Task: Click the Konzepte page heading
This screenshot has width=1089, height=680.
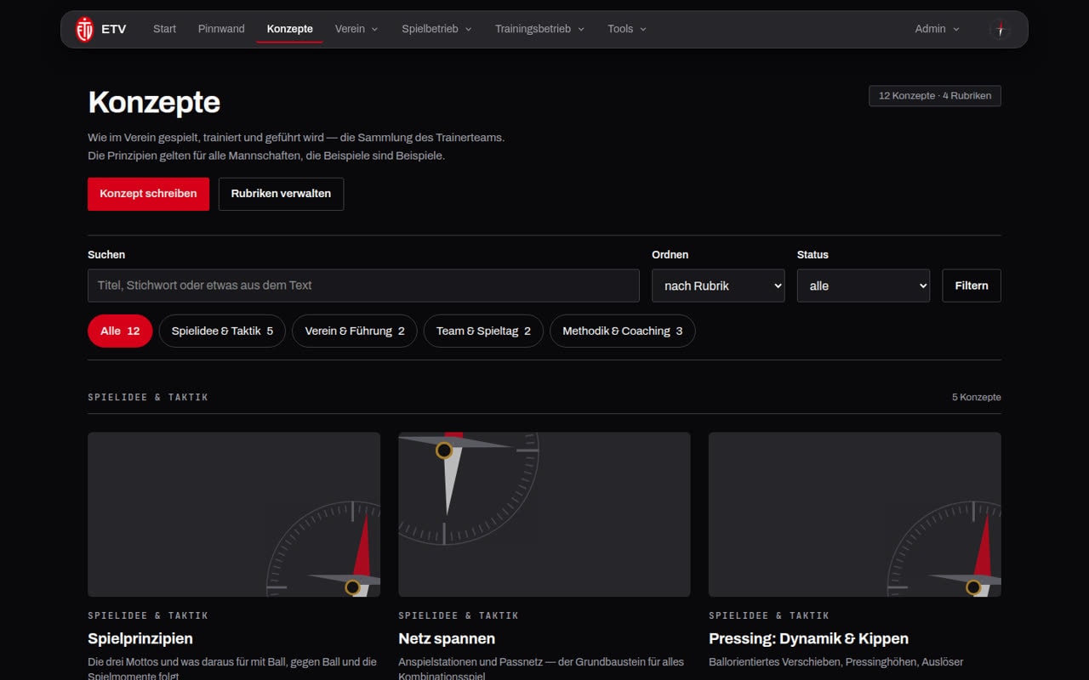Action: [154, 103]
